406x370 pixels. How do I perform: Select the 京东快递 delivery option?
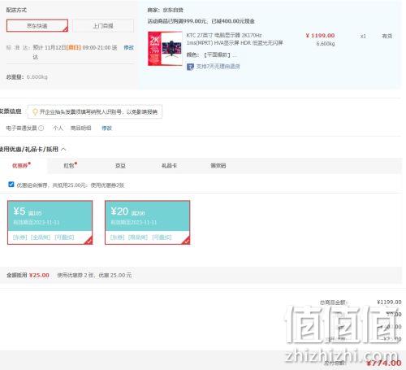coord(37,25)
